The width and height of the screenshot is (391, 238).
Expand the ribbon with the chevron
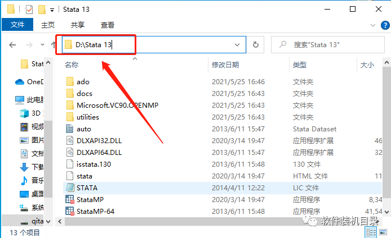373,25
